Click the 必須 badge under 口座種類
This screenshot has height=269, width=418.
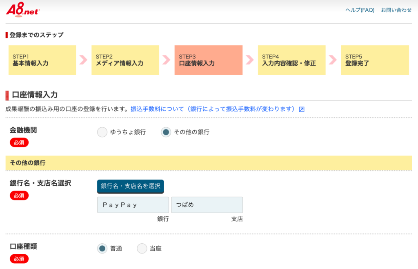(19, 259)
